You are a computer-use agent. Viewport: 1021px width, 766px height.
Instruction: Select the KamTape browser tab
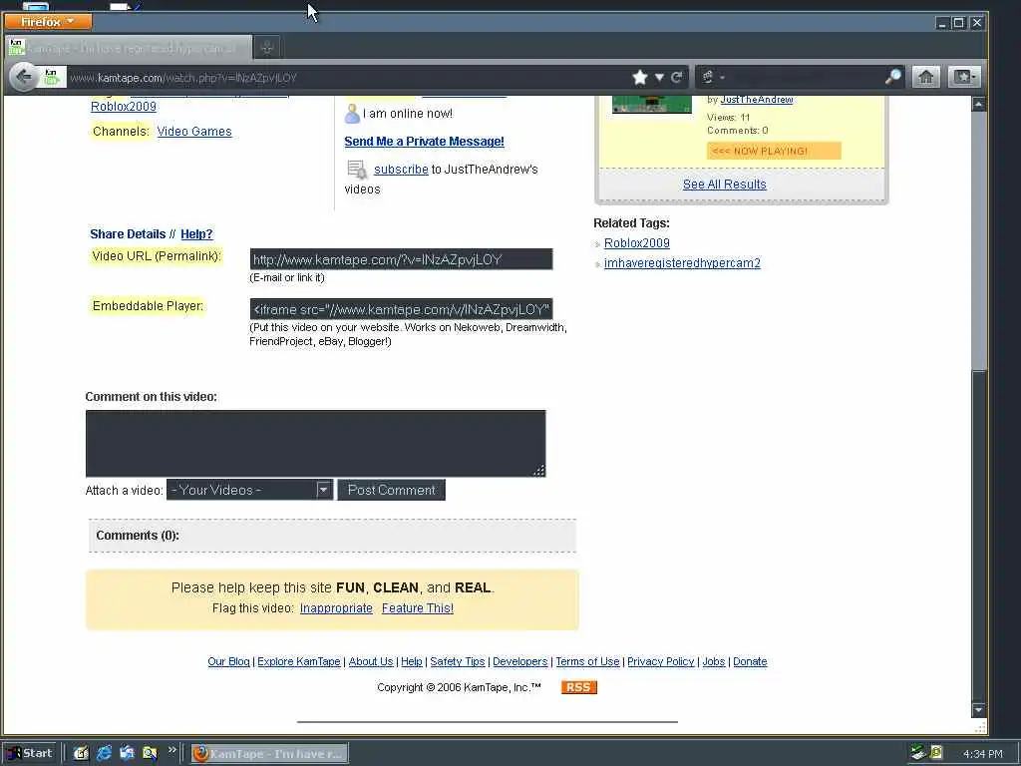point(129,48)
